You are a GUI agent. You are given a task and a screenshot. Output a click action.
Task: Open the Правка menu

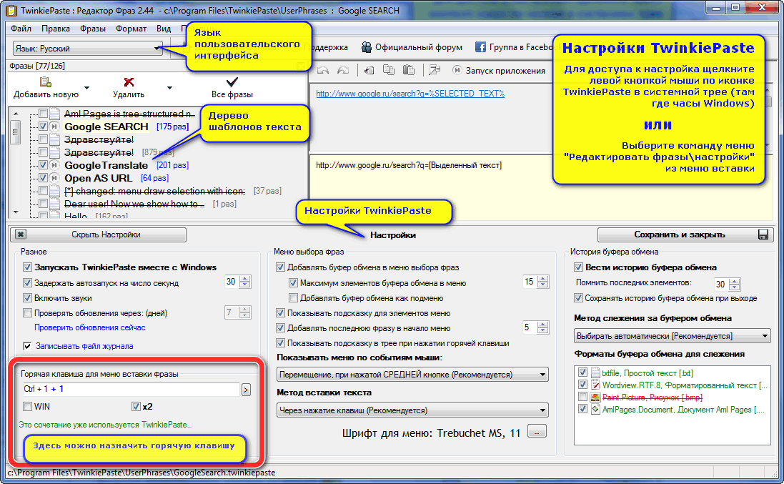click(56, 29)
